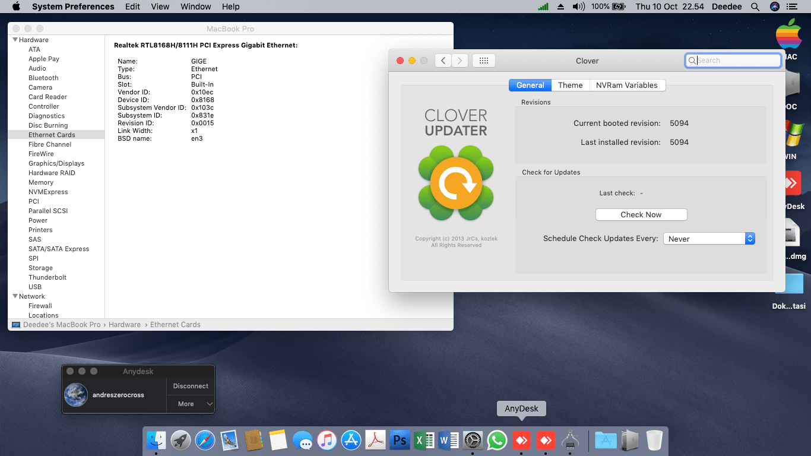Go forward in the Clover preference pane
The height and width of the screenshot is (456, 811).
tap(460, 61)
